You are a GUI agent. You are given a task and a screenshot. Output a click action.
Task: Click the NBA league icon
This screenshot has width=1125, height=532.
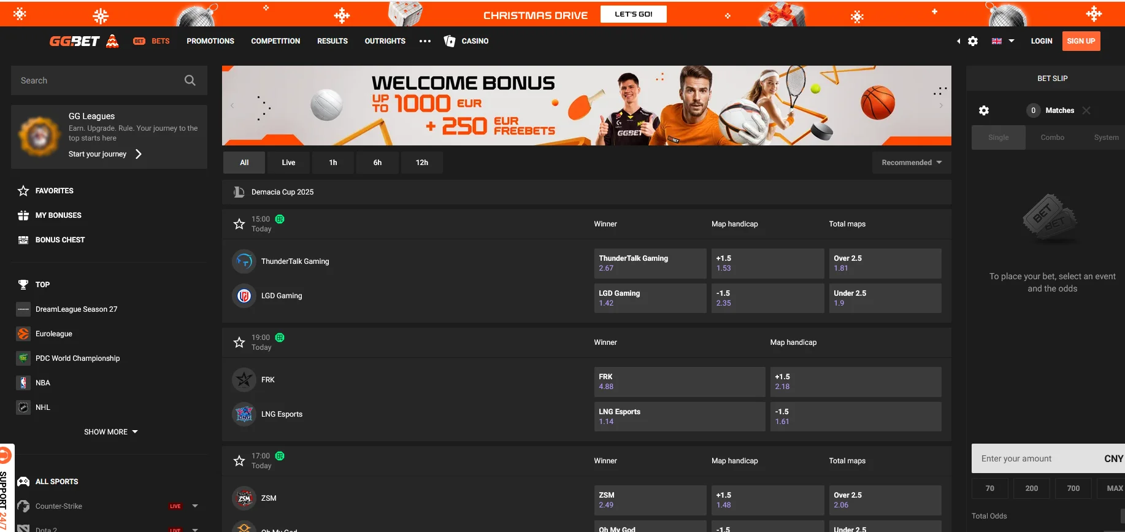pyautogui.click(x=23, y=383)
